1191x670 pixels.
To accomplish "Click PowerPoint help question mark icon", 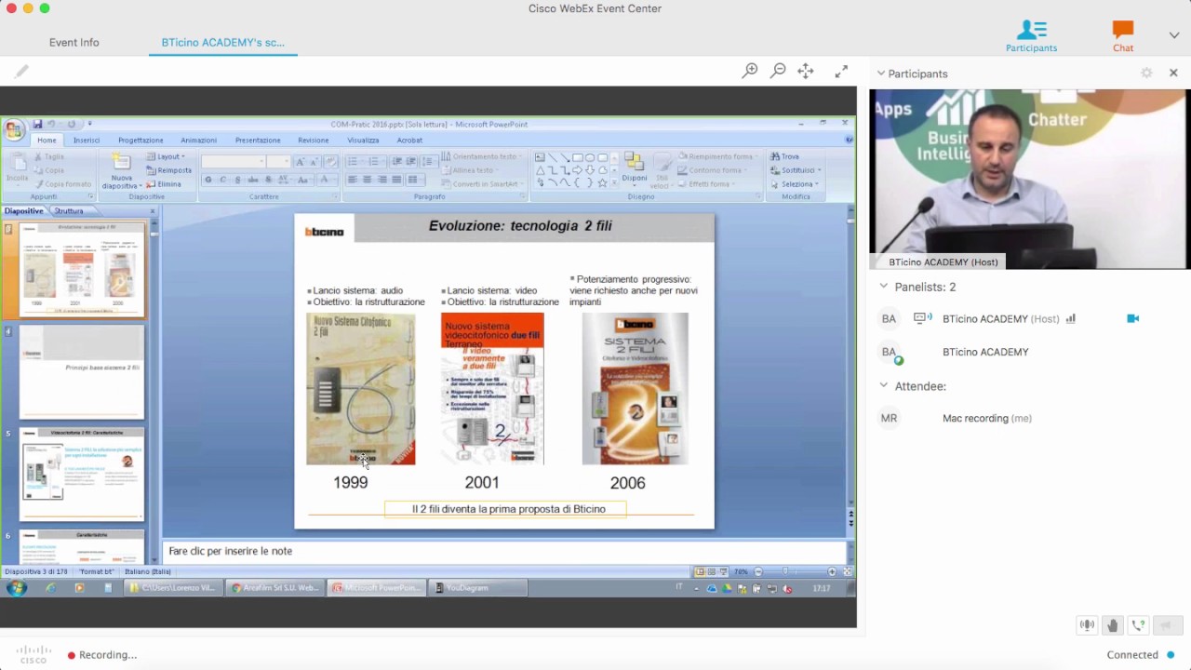I will [x=849, y=140].
